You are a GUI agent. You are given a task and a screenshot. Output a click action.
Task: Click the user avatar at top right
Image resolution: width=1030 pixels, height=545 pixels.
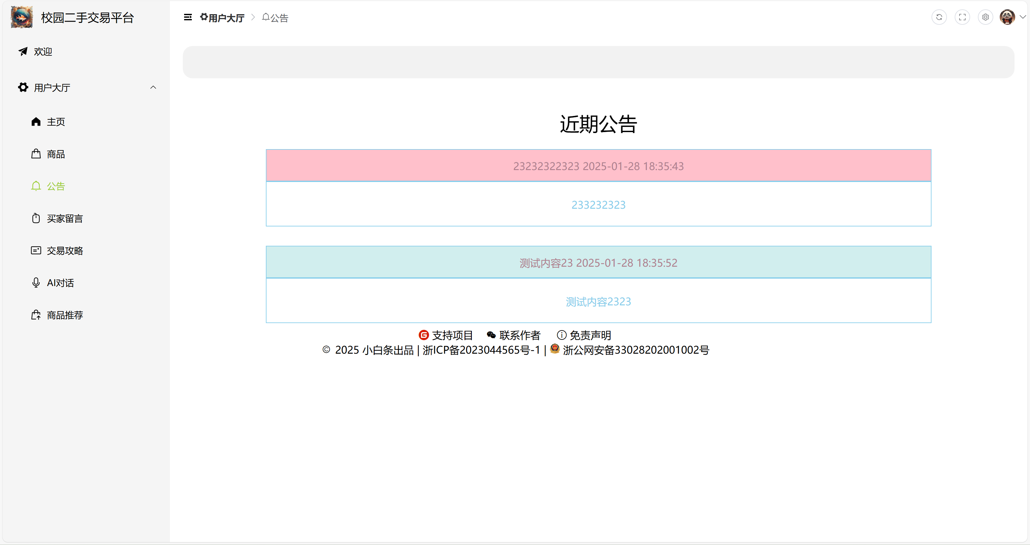(x=1007, y=17)
